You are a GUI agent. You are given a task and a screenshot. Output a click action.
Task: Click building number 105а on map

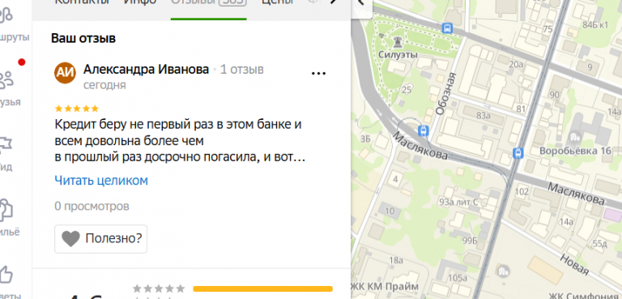[x=457, y=278]
